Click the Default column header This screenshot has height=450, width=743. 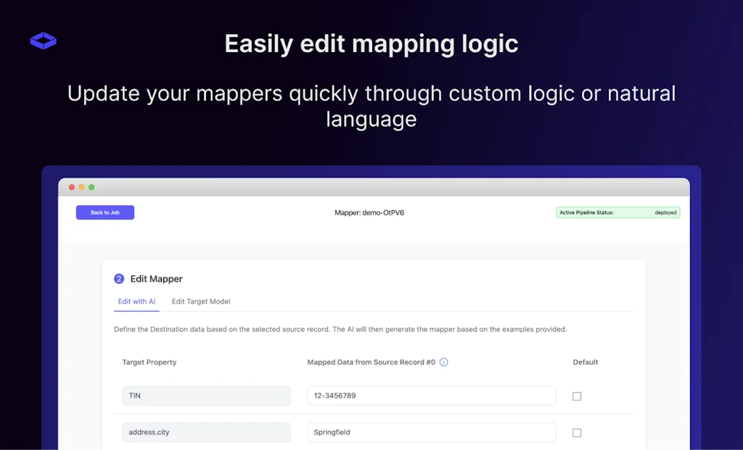click(585, 362)
